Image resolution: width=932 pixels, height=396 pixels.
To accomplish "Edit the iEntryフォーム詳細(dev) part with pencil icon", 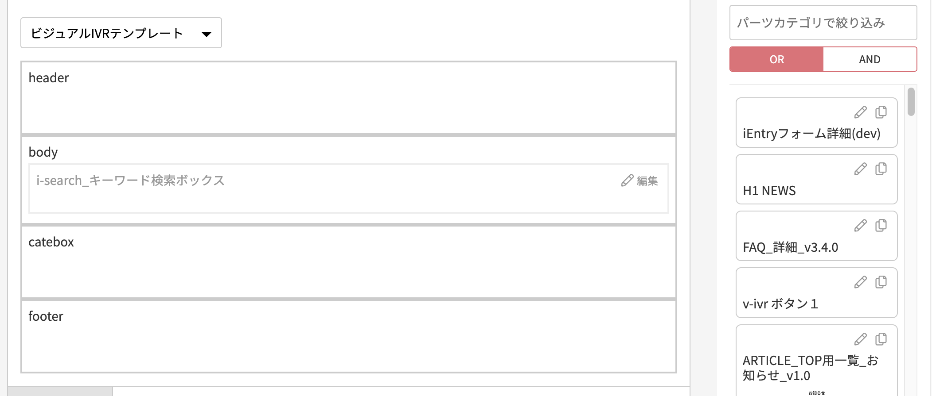I will tap(860, 112).
